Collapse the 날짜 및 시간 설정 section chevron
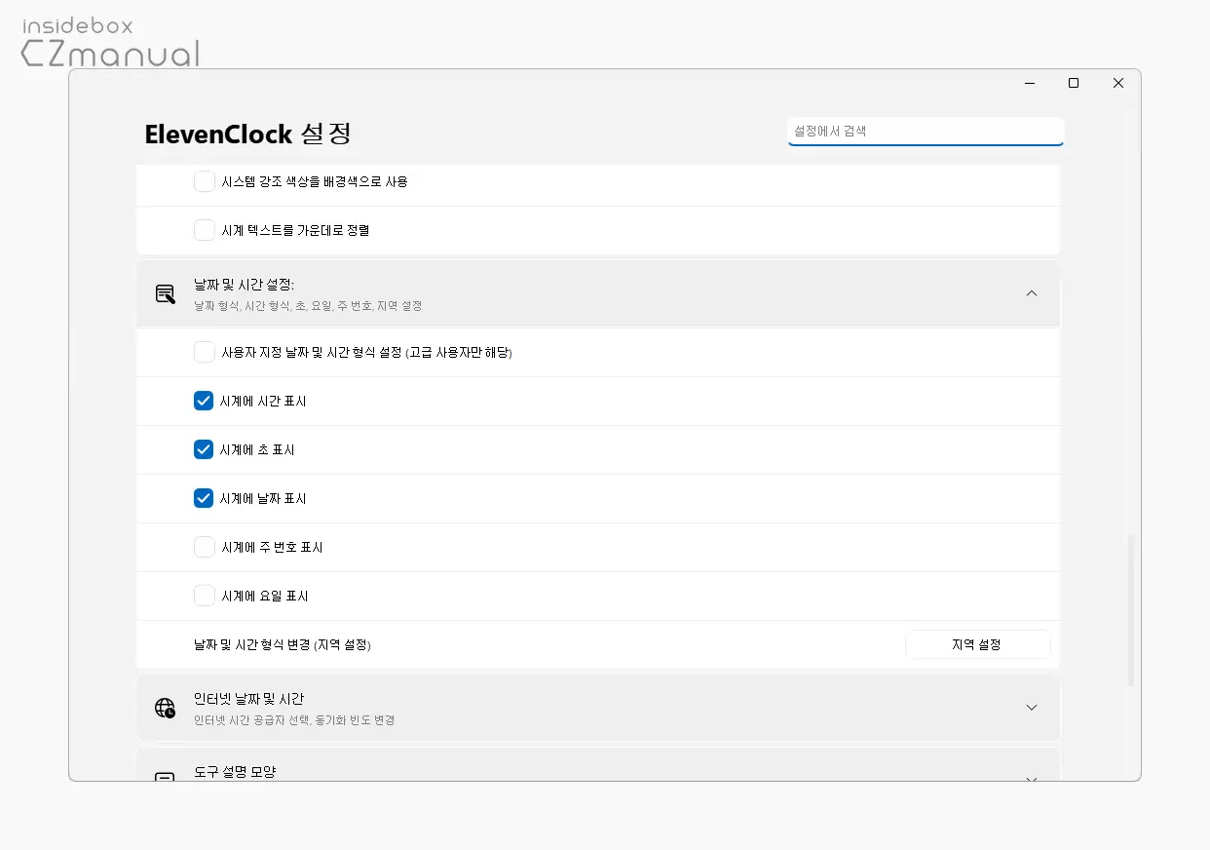Screen dimensions: 1210x850 pyautogui.click(x=1032, y=293)
